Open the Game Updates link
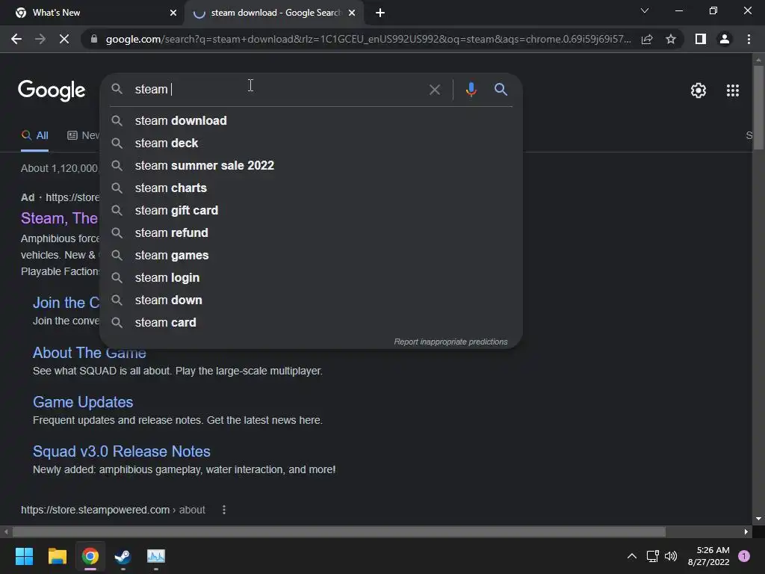The image size is (765, 574). click(x=83, y=402)
